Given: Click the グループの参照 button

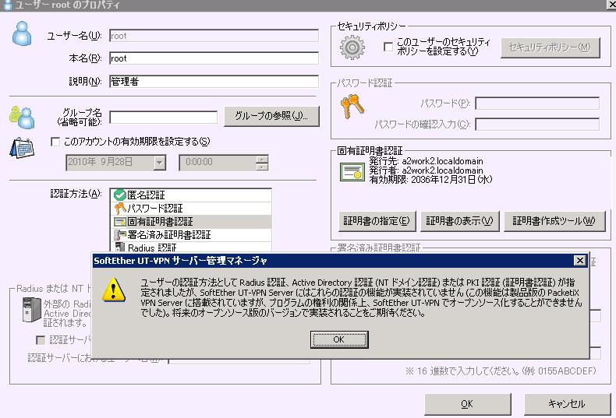Looking at the screenshot, I should coord(271,116).
